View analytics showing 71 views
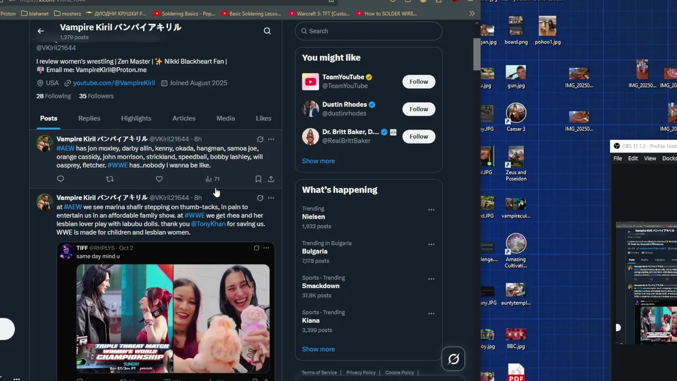Image resolution: width=677 pixels, height=381 pixels. tap(212, 179)
